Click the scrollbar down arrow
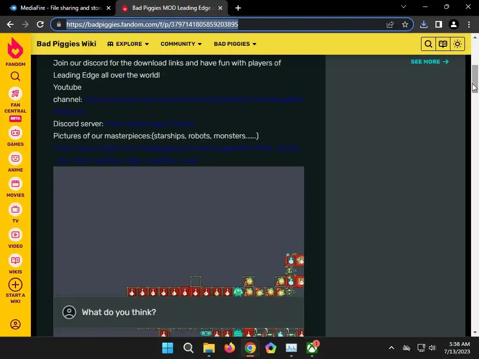The height and width of the screenshot is (359, 479). pyautogui.click(x=475, y=333)
